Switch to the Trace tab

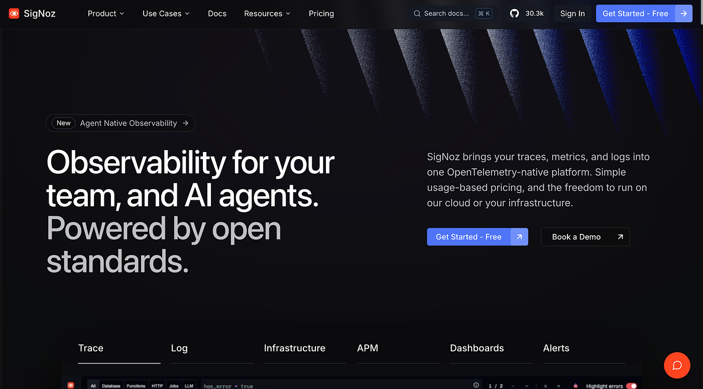coord(119,348)
